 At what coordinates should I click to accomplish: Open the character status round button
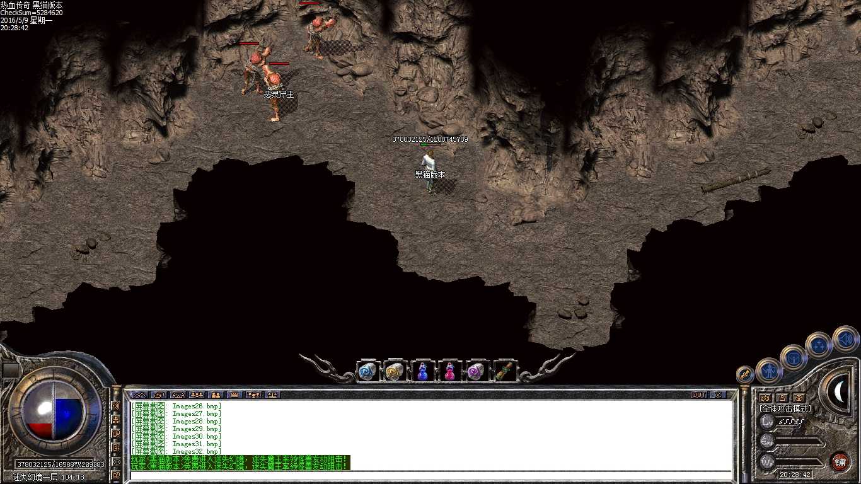(x=769, y=371)
